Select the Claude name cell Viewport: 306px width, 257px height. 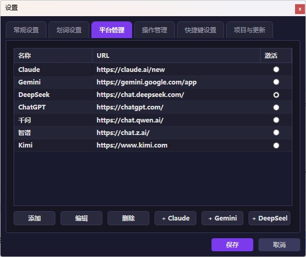tap(53, 69)
